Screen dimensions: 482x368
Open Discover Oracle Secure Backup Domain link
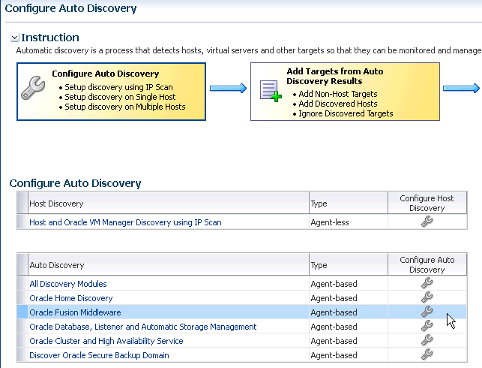[x=99, y=355]
